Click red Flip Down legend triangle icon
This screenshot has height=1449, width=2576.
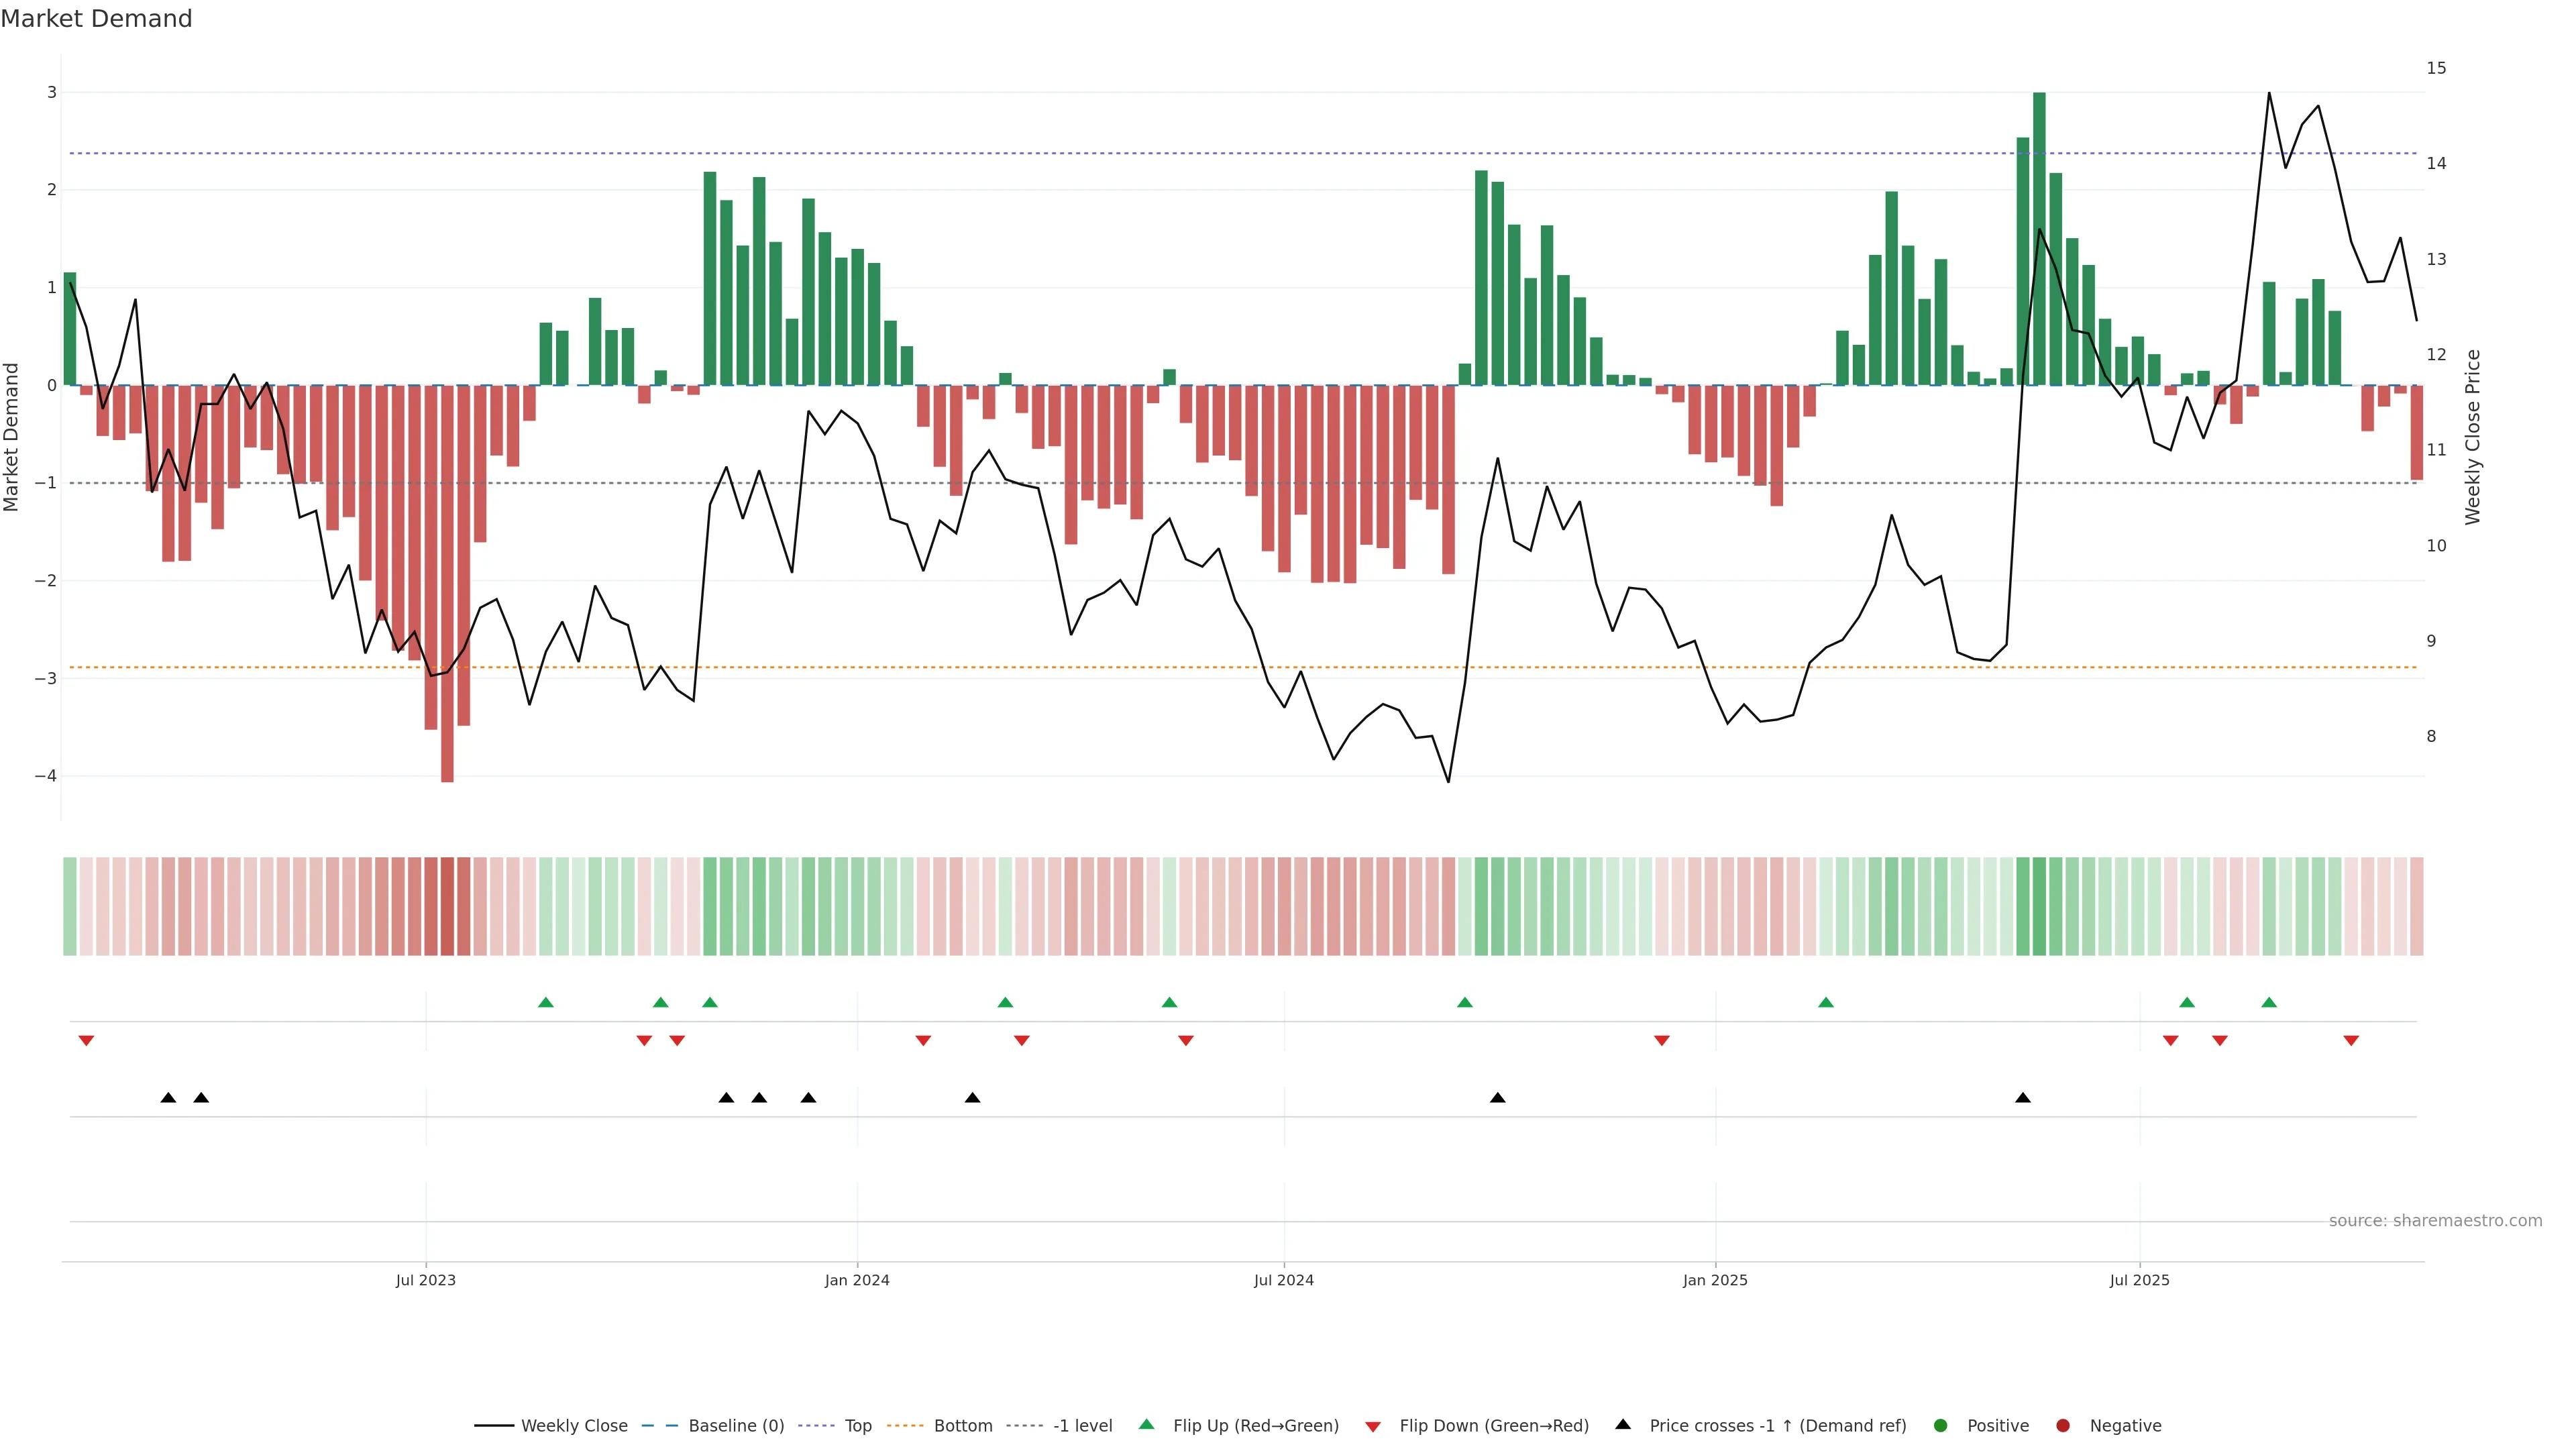click(x=1373, y=1427)
